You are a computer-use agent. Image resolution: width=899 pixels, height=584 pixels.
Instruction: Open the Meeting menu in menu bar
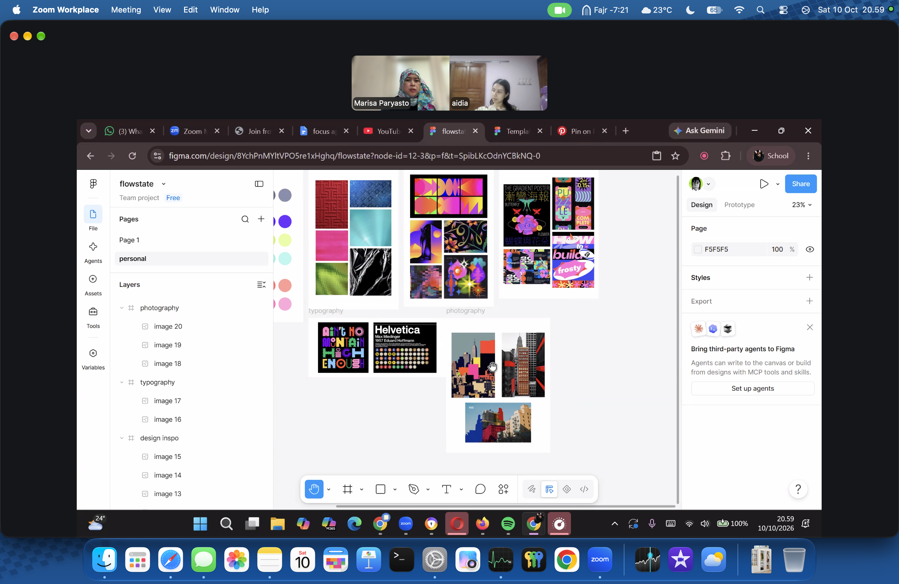tap(126, 10)
